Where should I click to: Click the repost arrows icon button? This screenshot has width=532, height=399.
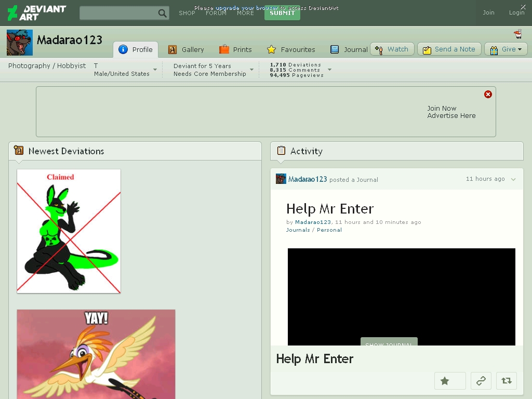click(506, 381)
